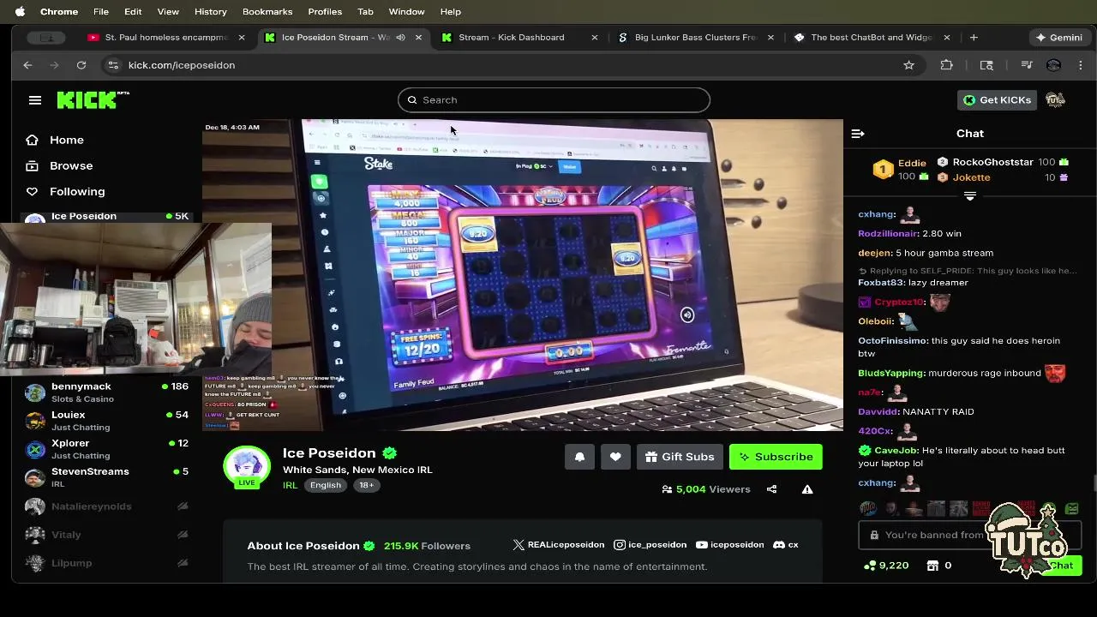The height and width of the screenshot is (617, 1097).
Task: Report stream via warning triangle icon
Action: pos(807,489)
